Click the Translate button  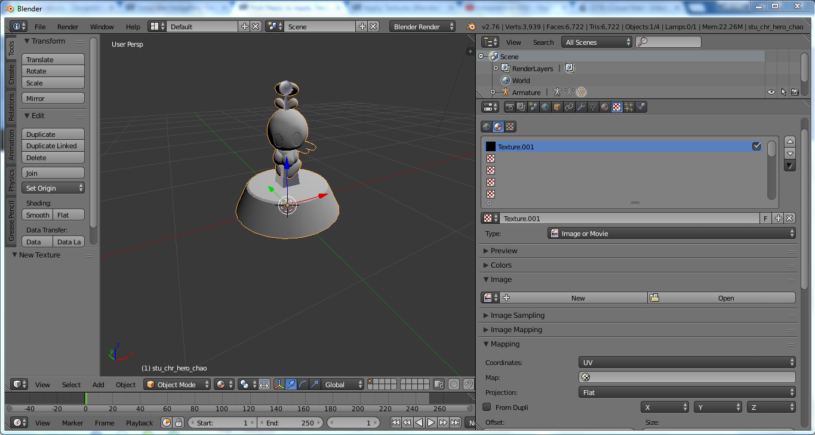(x=53, y=59)
